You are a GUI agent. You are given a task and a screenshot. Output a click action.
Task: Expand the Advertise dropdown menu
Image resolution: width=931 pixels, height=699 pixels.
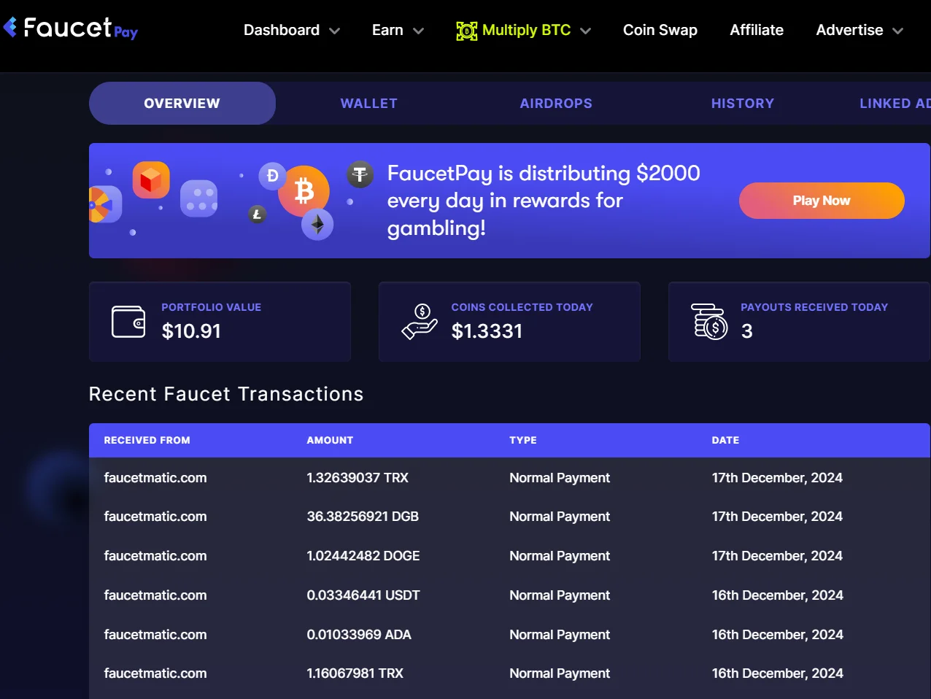tap(859, 31)
